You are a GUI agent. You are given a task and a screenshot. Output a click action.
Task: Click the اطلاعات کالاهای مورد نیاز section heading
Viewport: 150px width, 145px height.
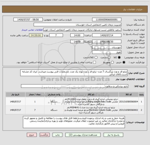point(130,79)
